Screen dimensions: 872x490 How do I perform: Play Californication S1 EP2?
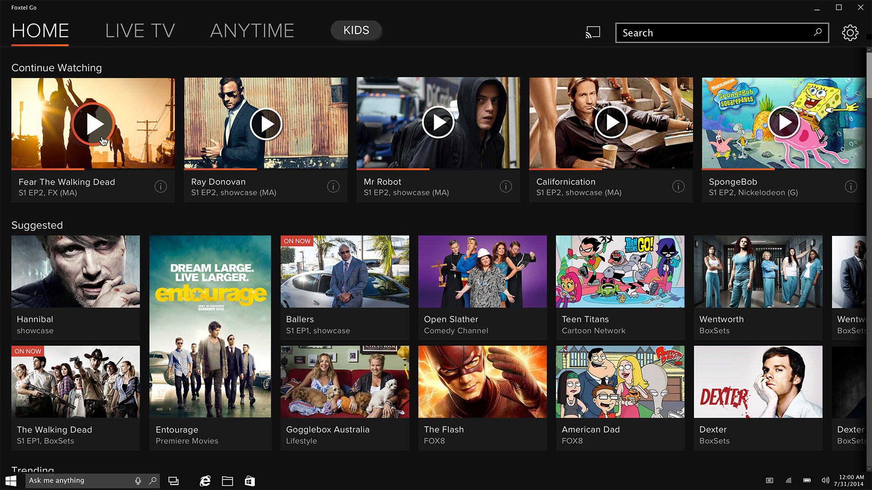[611, 122]
